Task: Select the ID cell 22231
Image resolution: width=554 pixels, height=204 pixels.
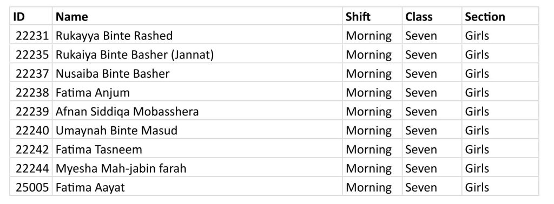Action: [x=31, y=35]
